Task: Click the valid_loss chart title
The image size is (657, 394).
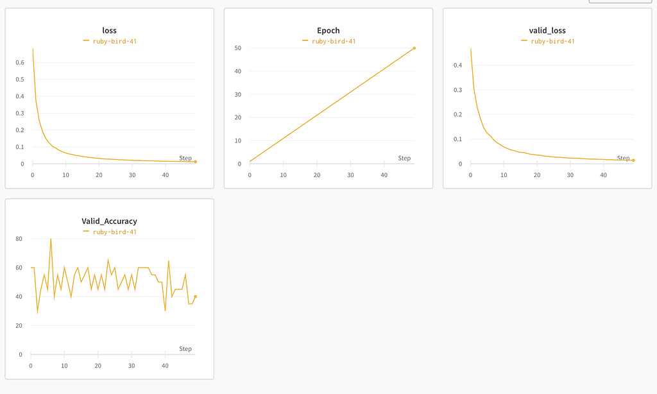Action: point(547,30)
